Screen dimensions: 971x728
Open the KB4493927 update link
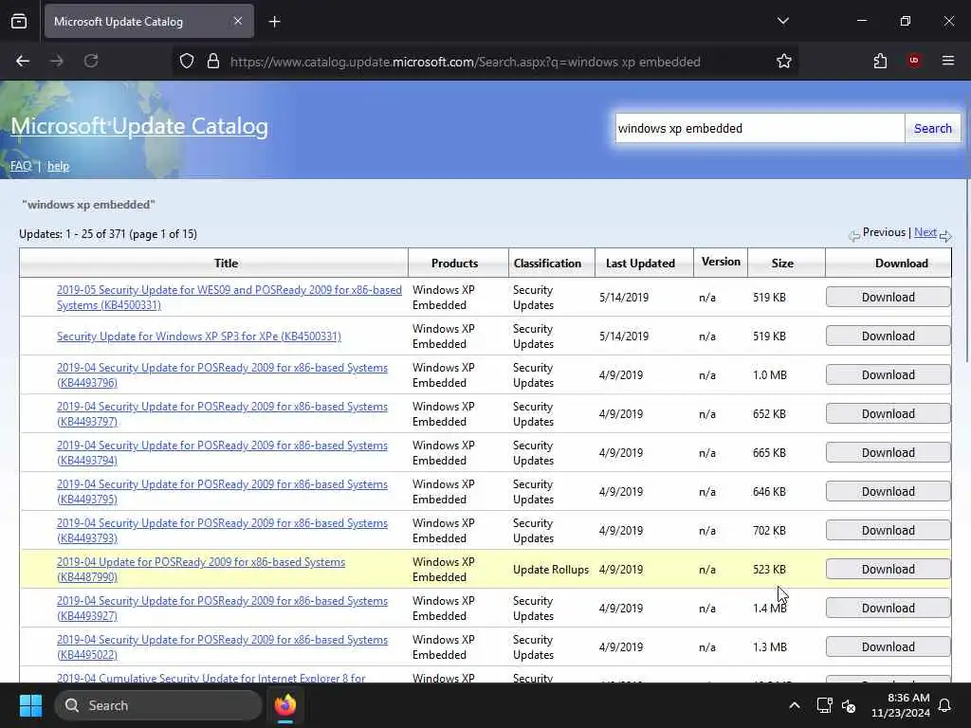pyautogui.click(x=222, y=609)
